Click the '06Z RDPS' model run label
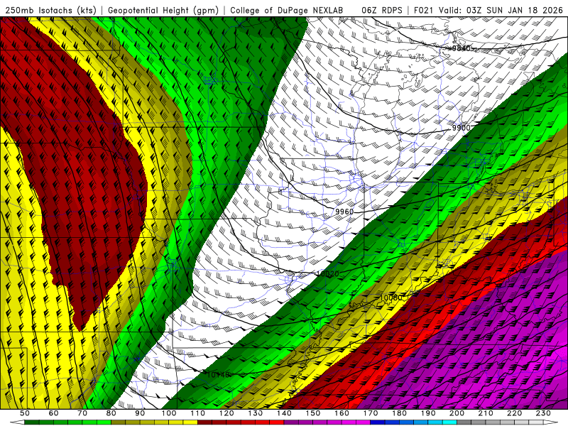Image resolution: width=568 pixels, height=426 pixels. pos(381,10)
